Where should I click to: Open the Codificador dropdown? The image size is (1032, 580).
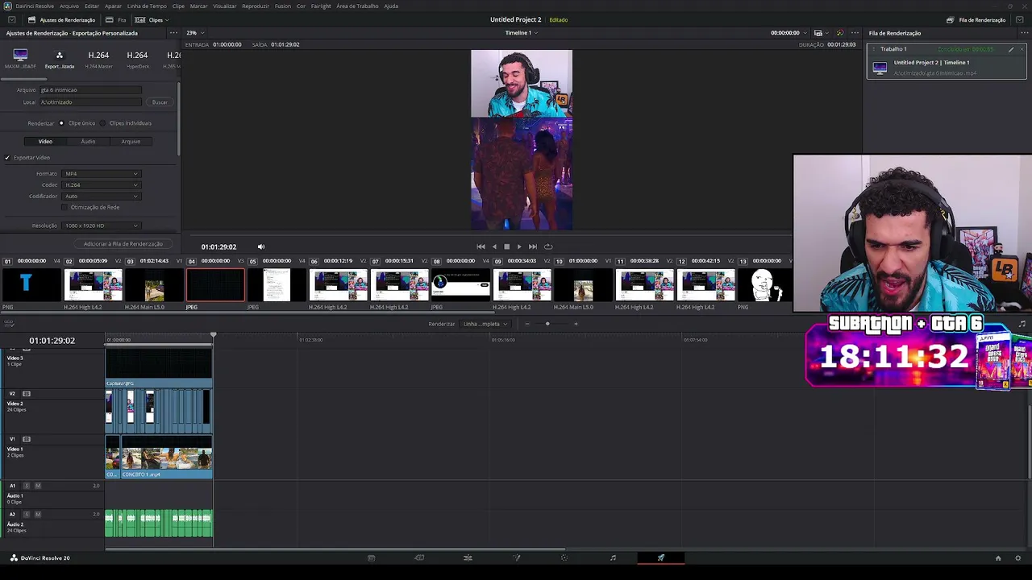point(101,197)
